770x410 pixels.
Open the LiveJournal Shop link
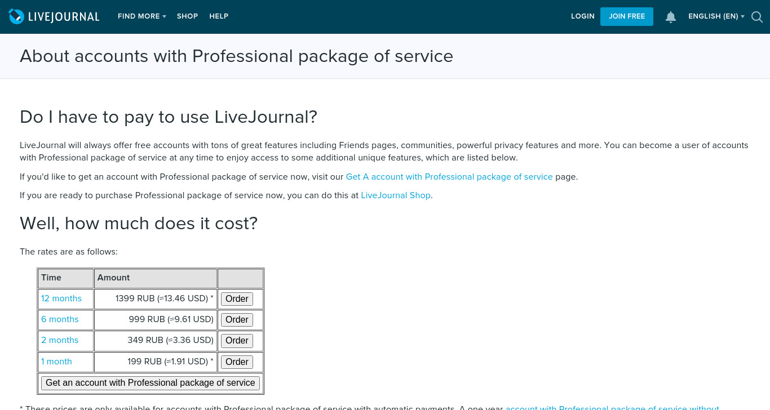pos(396,195)
